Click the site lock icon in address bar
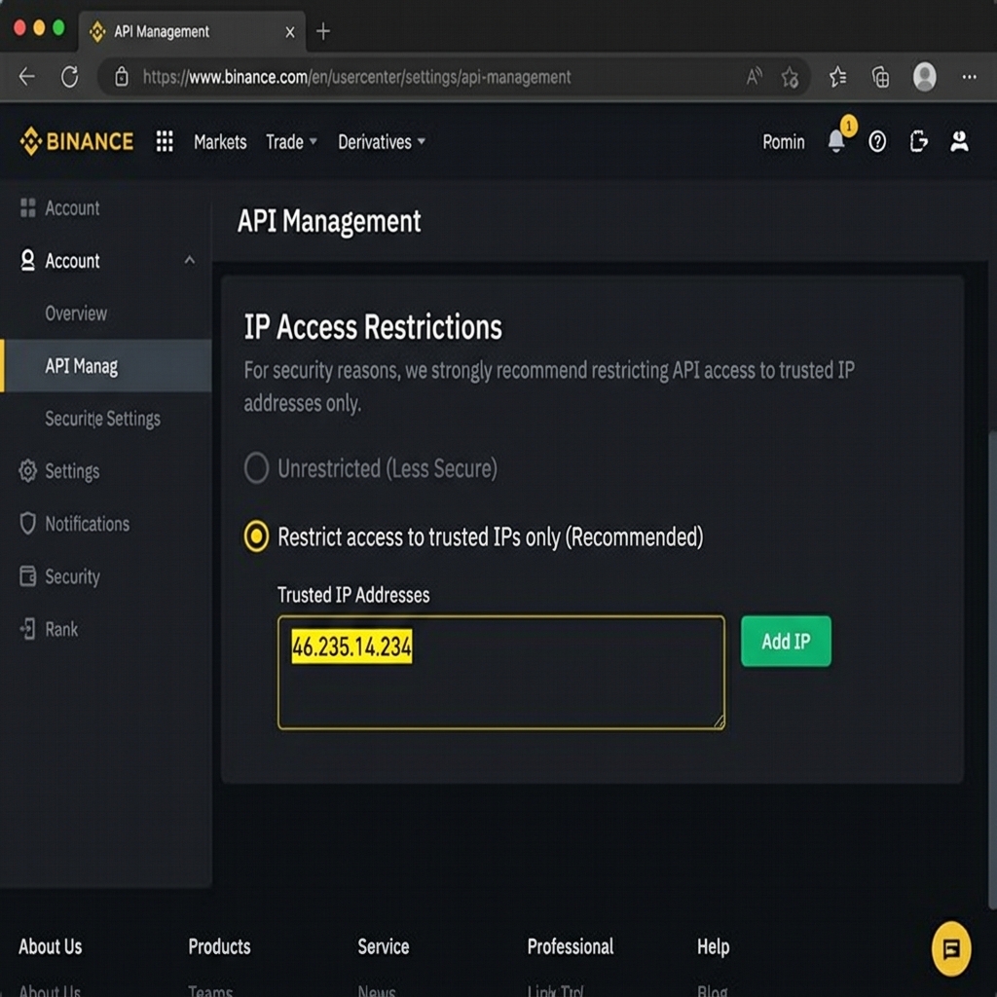The width and height of the screenshot is (997, 997). 121,77
